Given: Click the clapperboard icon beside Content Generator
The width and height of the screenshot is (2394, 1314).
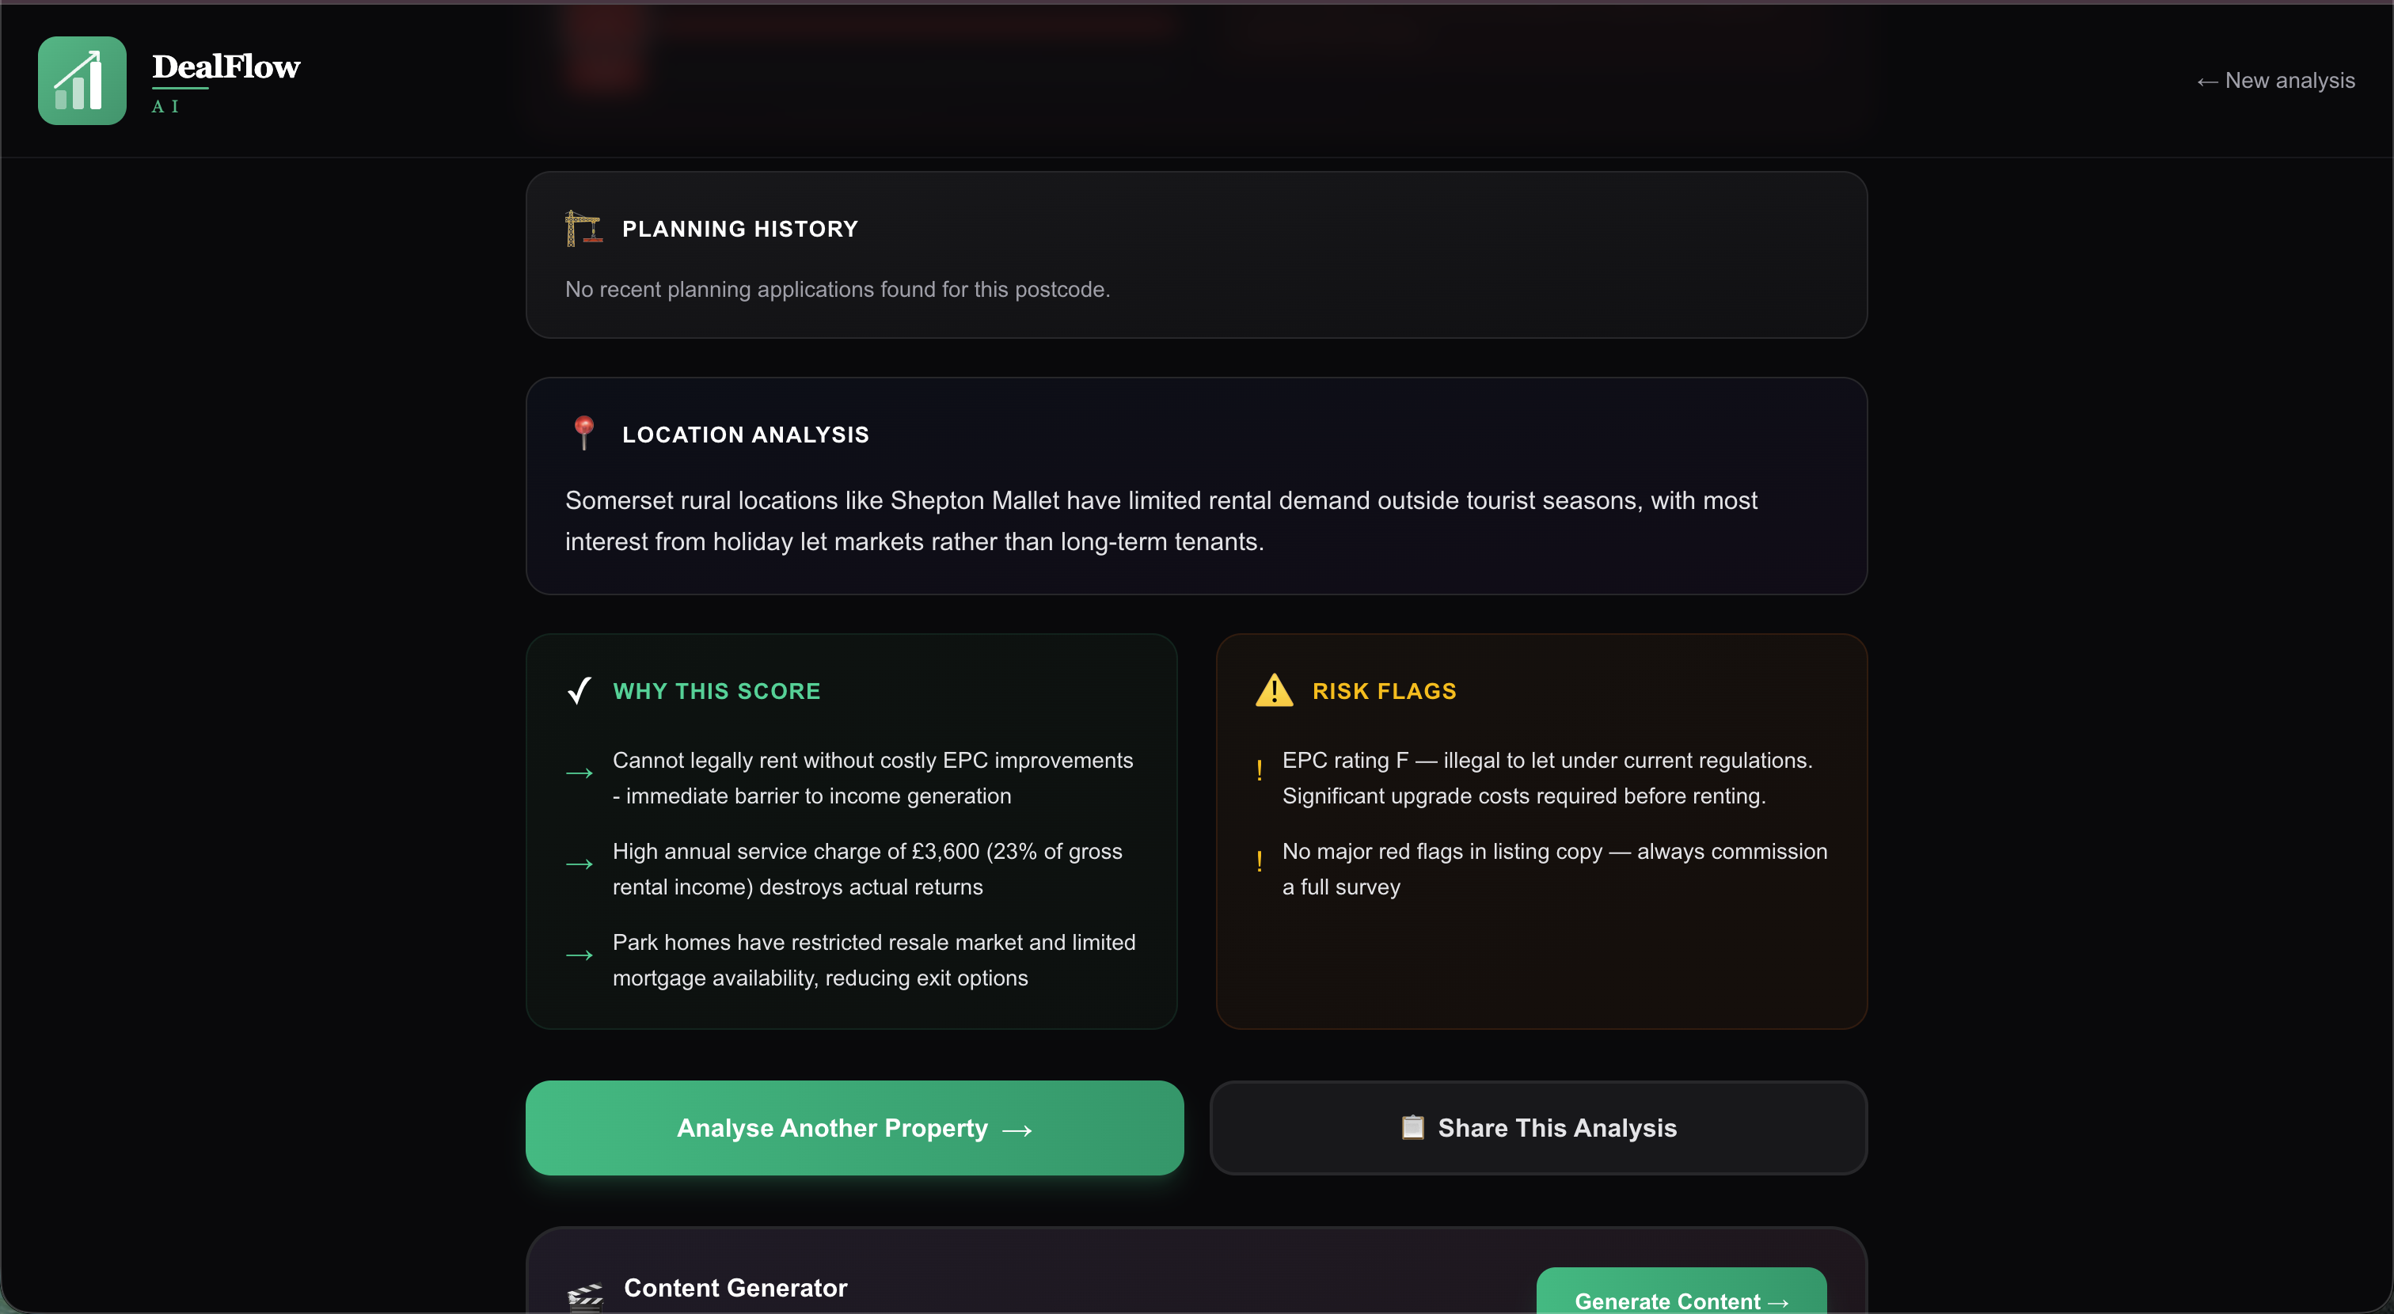Looking at the screenshot, I should coord(584,1293).
